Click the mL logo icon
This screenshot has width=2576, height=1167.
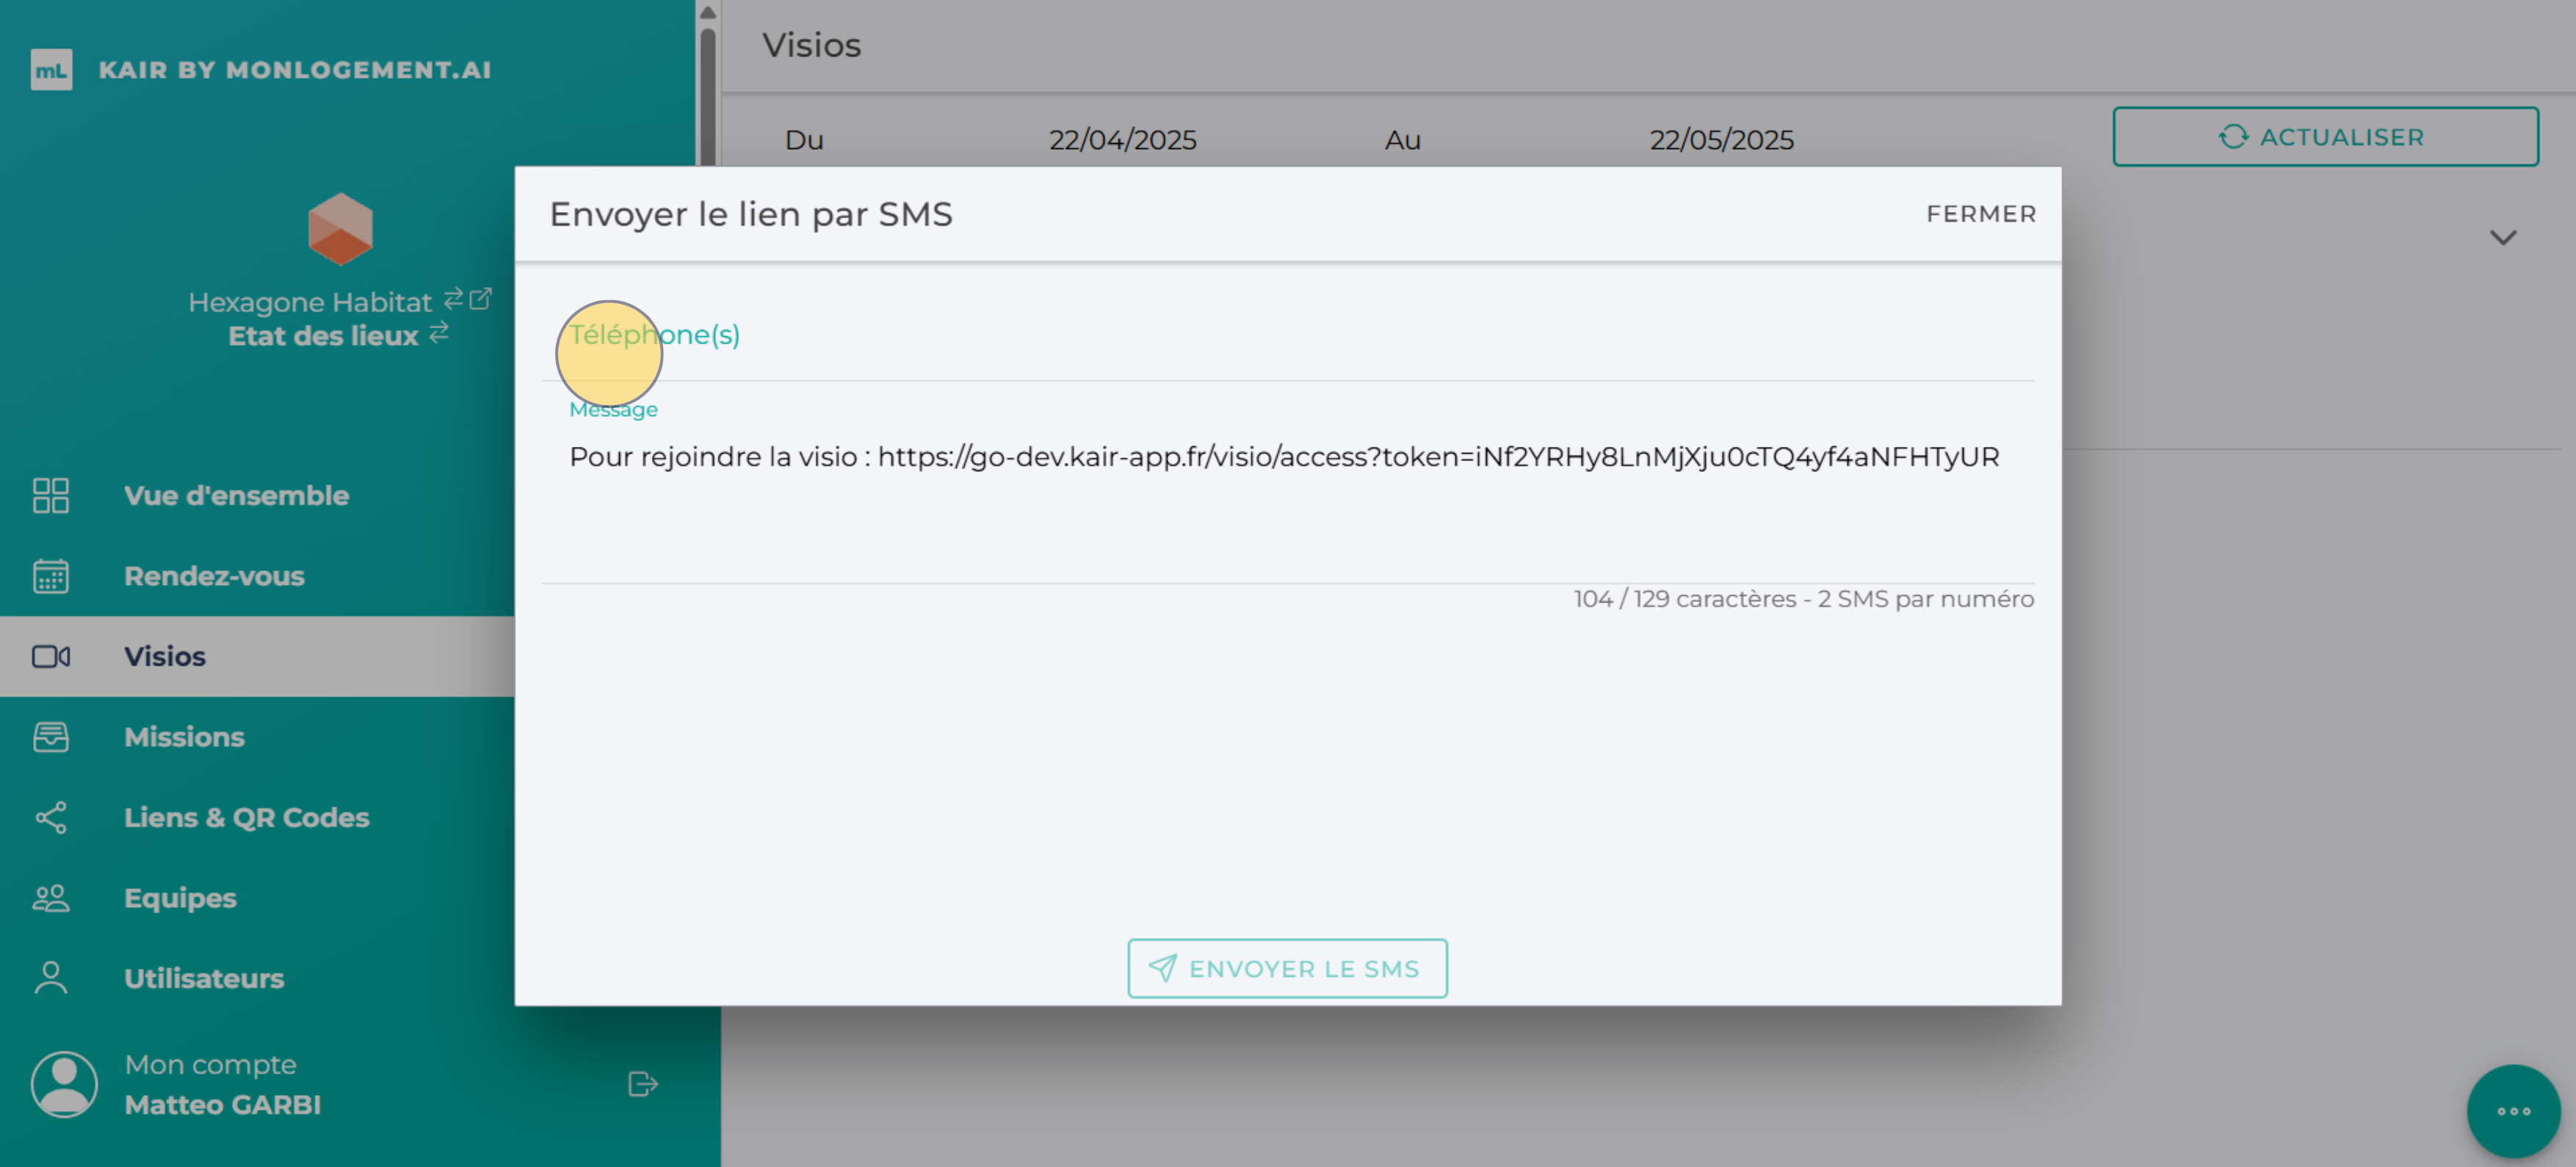(x=51, y=70)
